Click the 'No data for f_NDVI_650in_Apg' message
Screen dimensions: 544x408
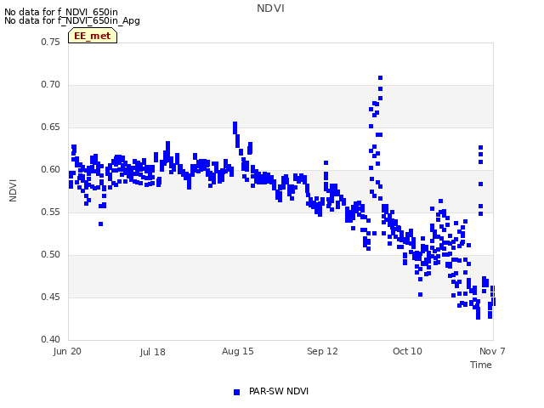tap(72, 20)
